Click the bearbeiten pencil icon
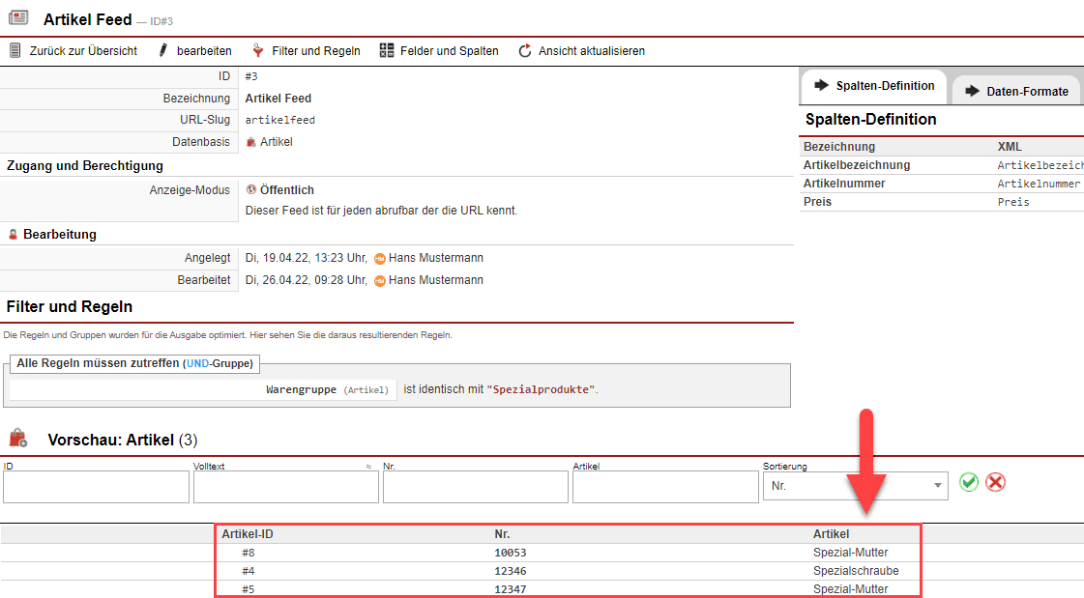The width and height of the screenshot is (1084, 598). point(163,50)
